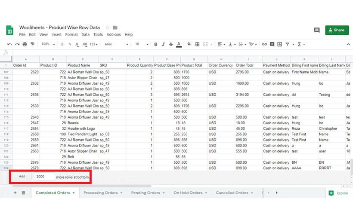Open the horizontal align dropdown
353x220 pixels.
(x=221, y=44)
